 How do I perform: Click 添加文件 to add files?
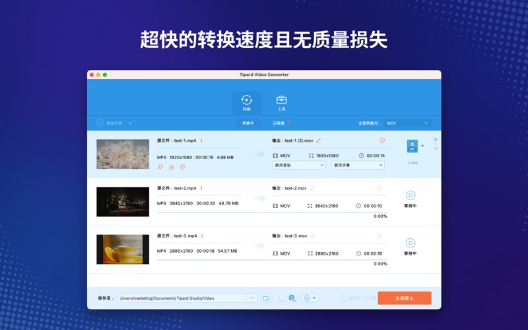(110, 123)
